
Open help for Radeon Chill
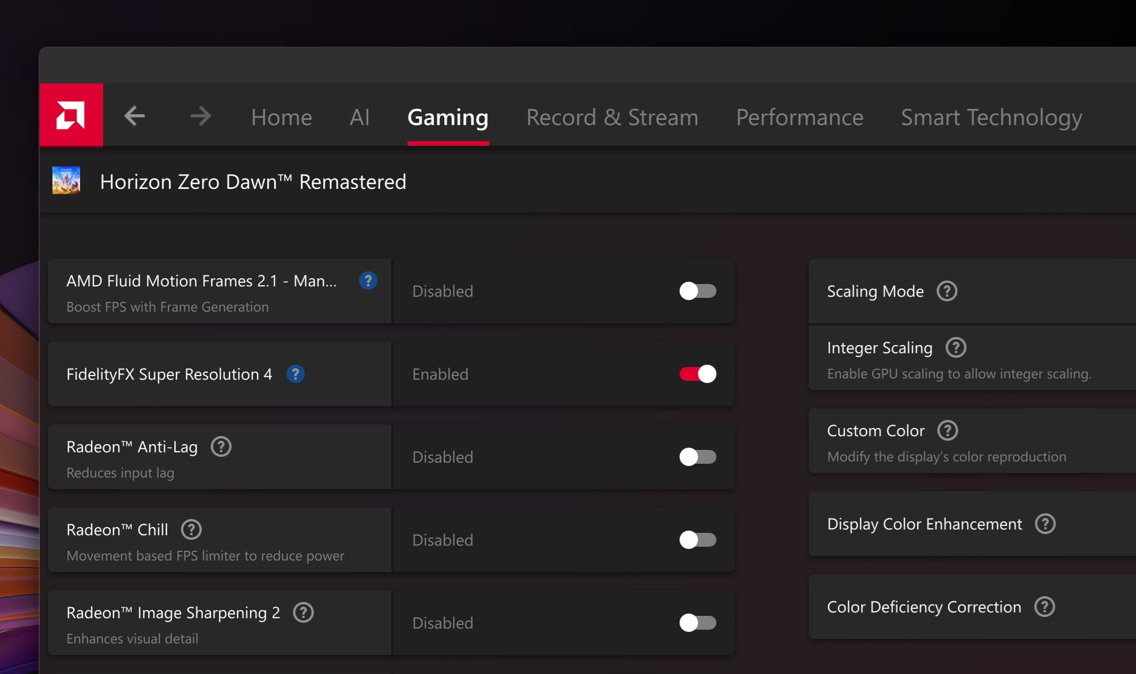coord(191,529)
